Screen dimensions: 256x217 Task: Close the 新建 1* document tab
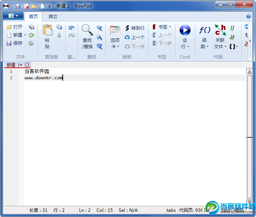(27, 65)
